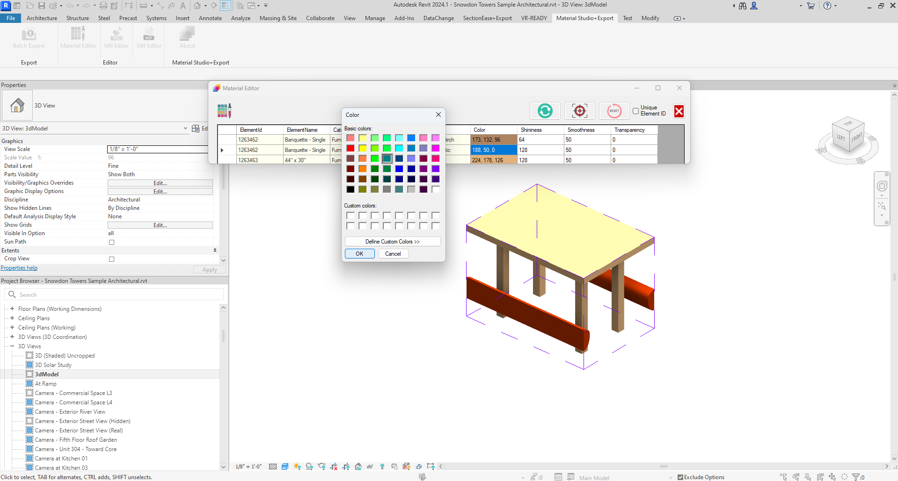This screenshot has width=898, height=481.
Task: Click the 188, 50, 0 color cell
Action: 494,150
